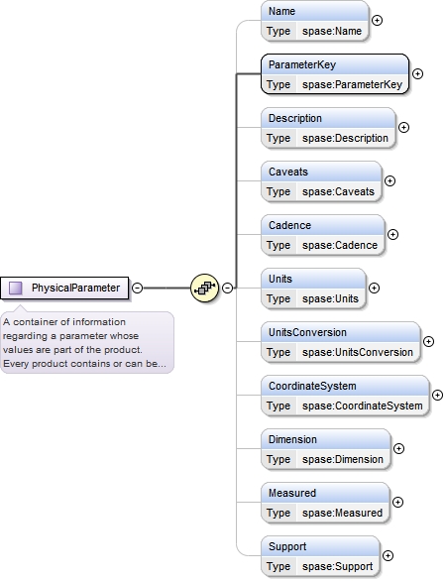Expand the Cadence element plus icon
This screenshot has height=581, width=445.
(x=392, y=235)
